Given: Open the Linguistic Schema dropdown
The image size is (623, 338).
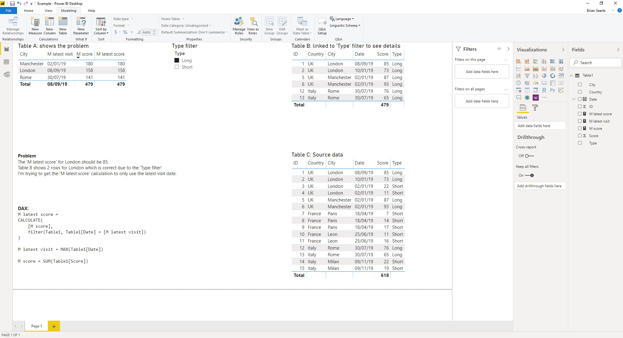Looking at the screenshot, I should click(345, 26).
